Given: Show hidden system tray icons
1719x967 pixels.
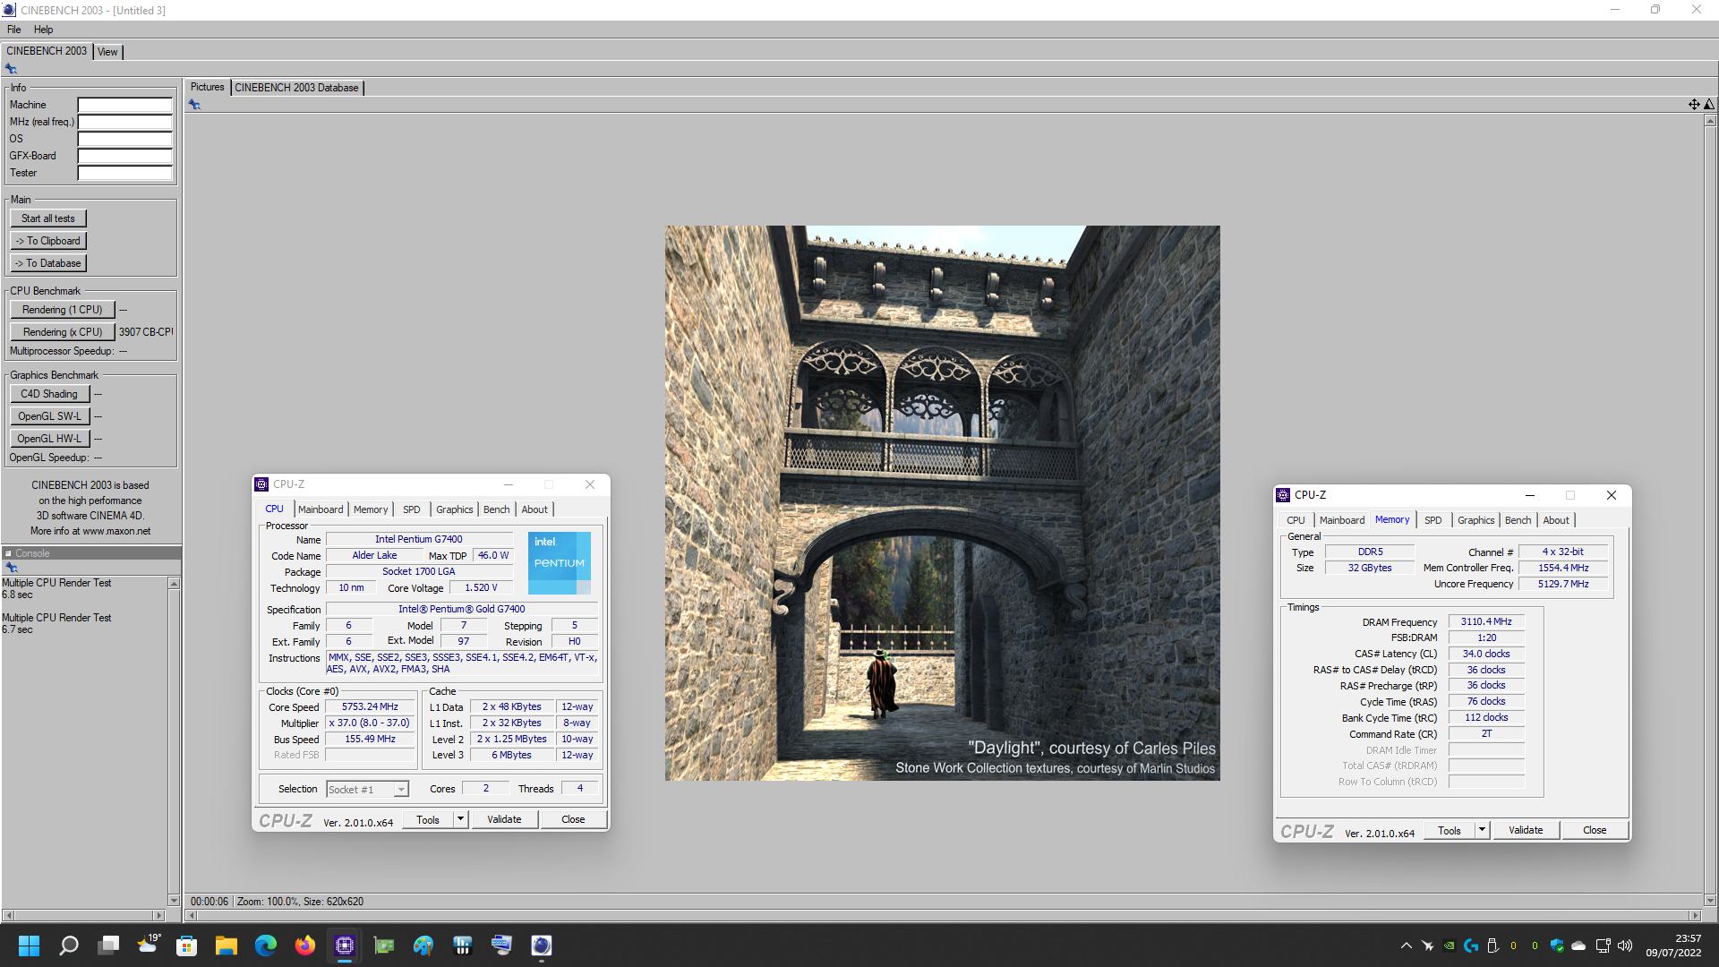Looking at the screenshot, I should click(1406, 946).
